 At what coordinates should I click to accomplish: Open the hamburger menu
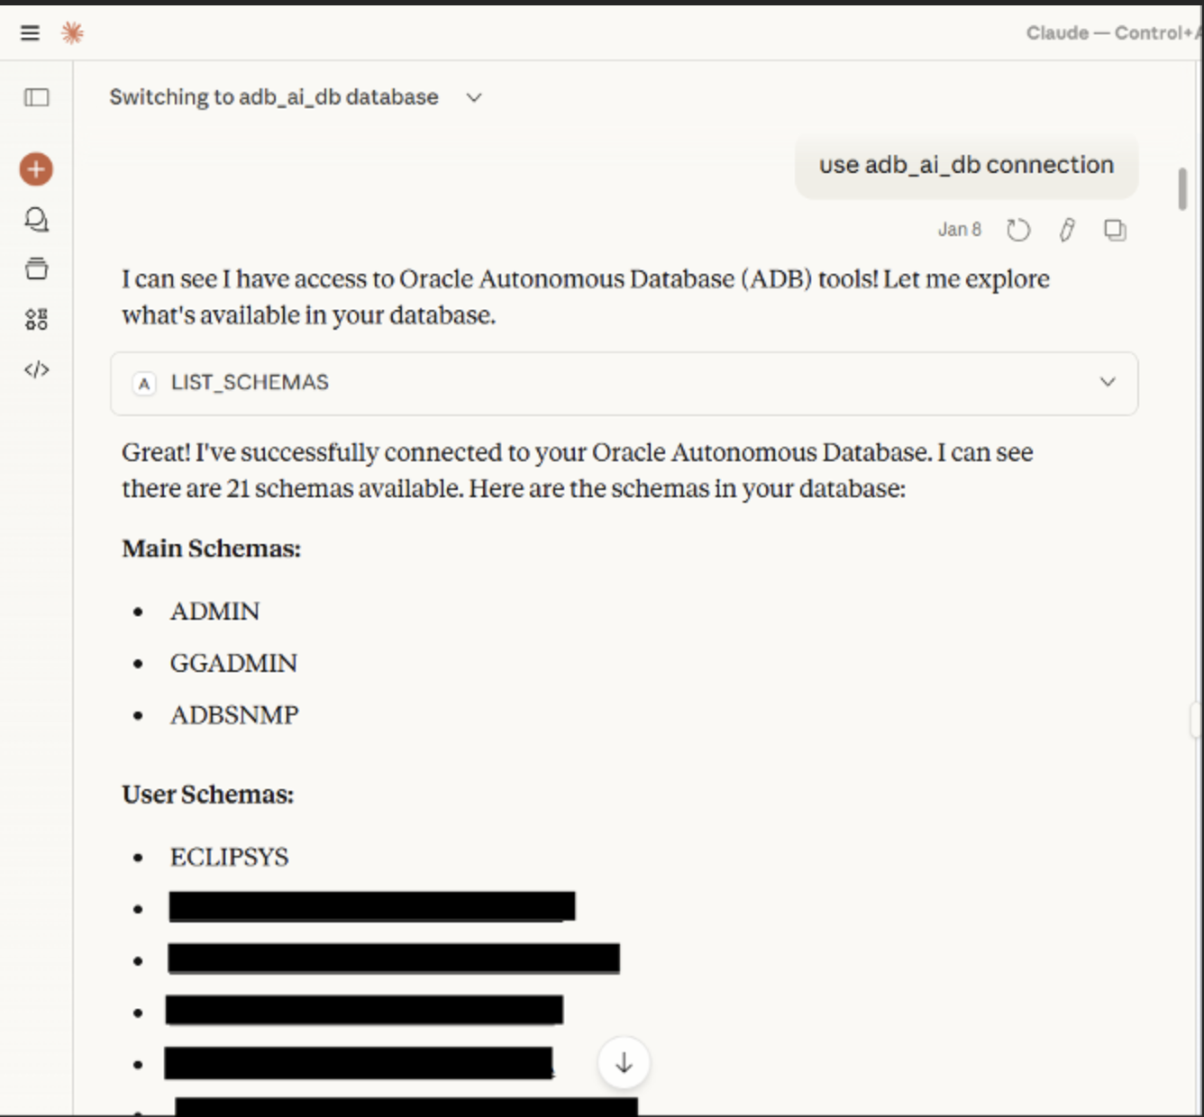point(30,33)
